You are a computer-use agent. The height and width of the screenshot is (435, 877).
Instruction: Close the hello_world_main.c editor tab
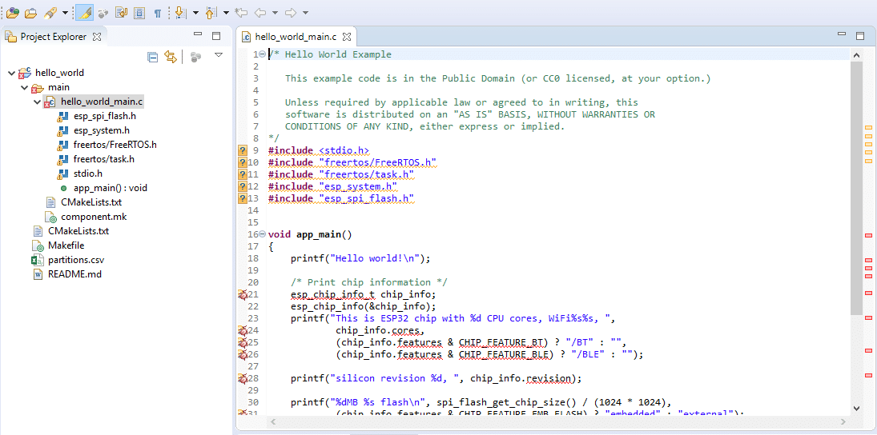(346, 37)
